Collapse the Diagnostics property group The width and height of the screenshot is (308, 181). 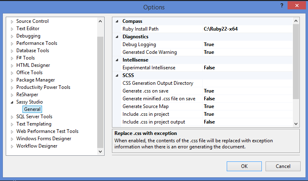117,37
